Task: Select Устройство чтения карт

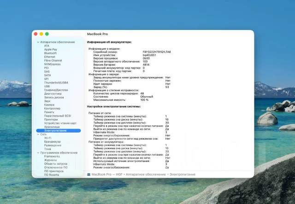Action: 60,123
